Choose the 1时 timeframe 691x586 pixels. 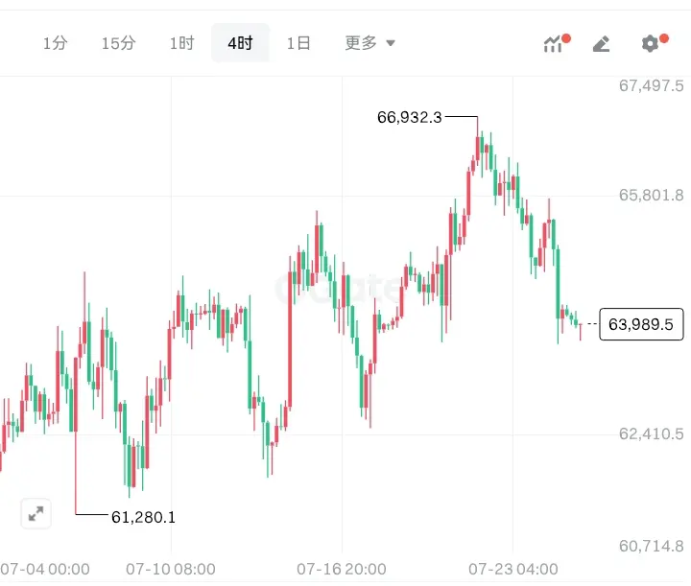coord(182,43)
